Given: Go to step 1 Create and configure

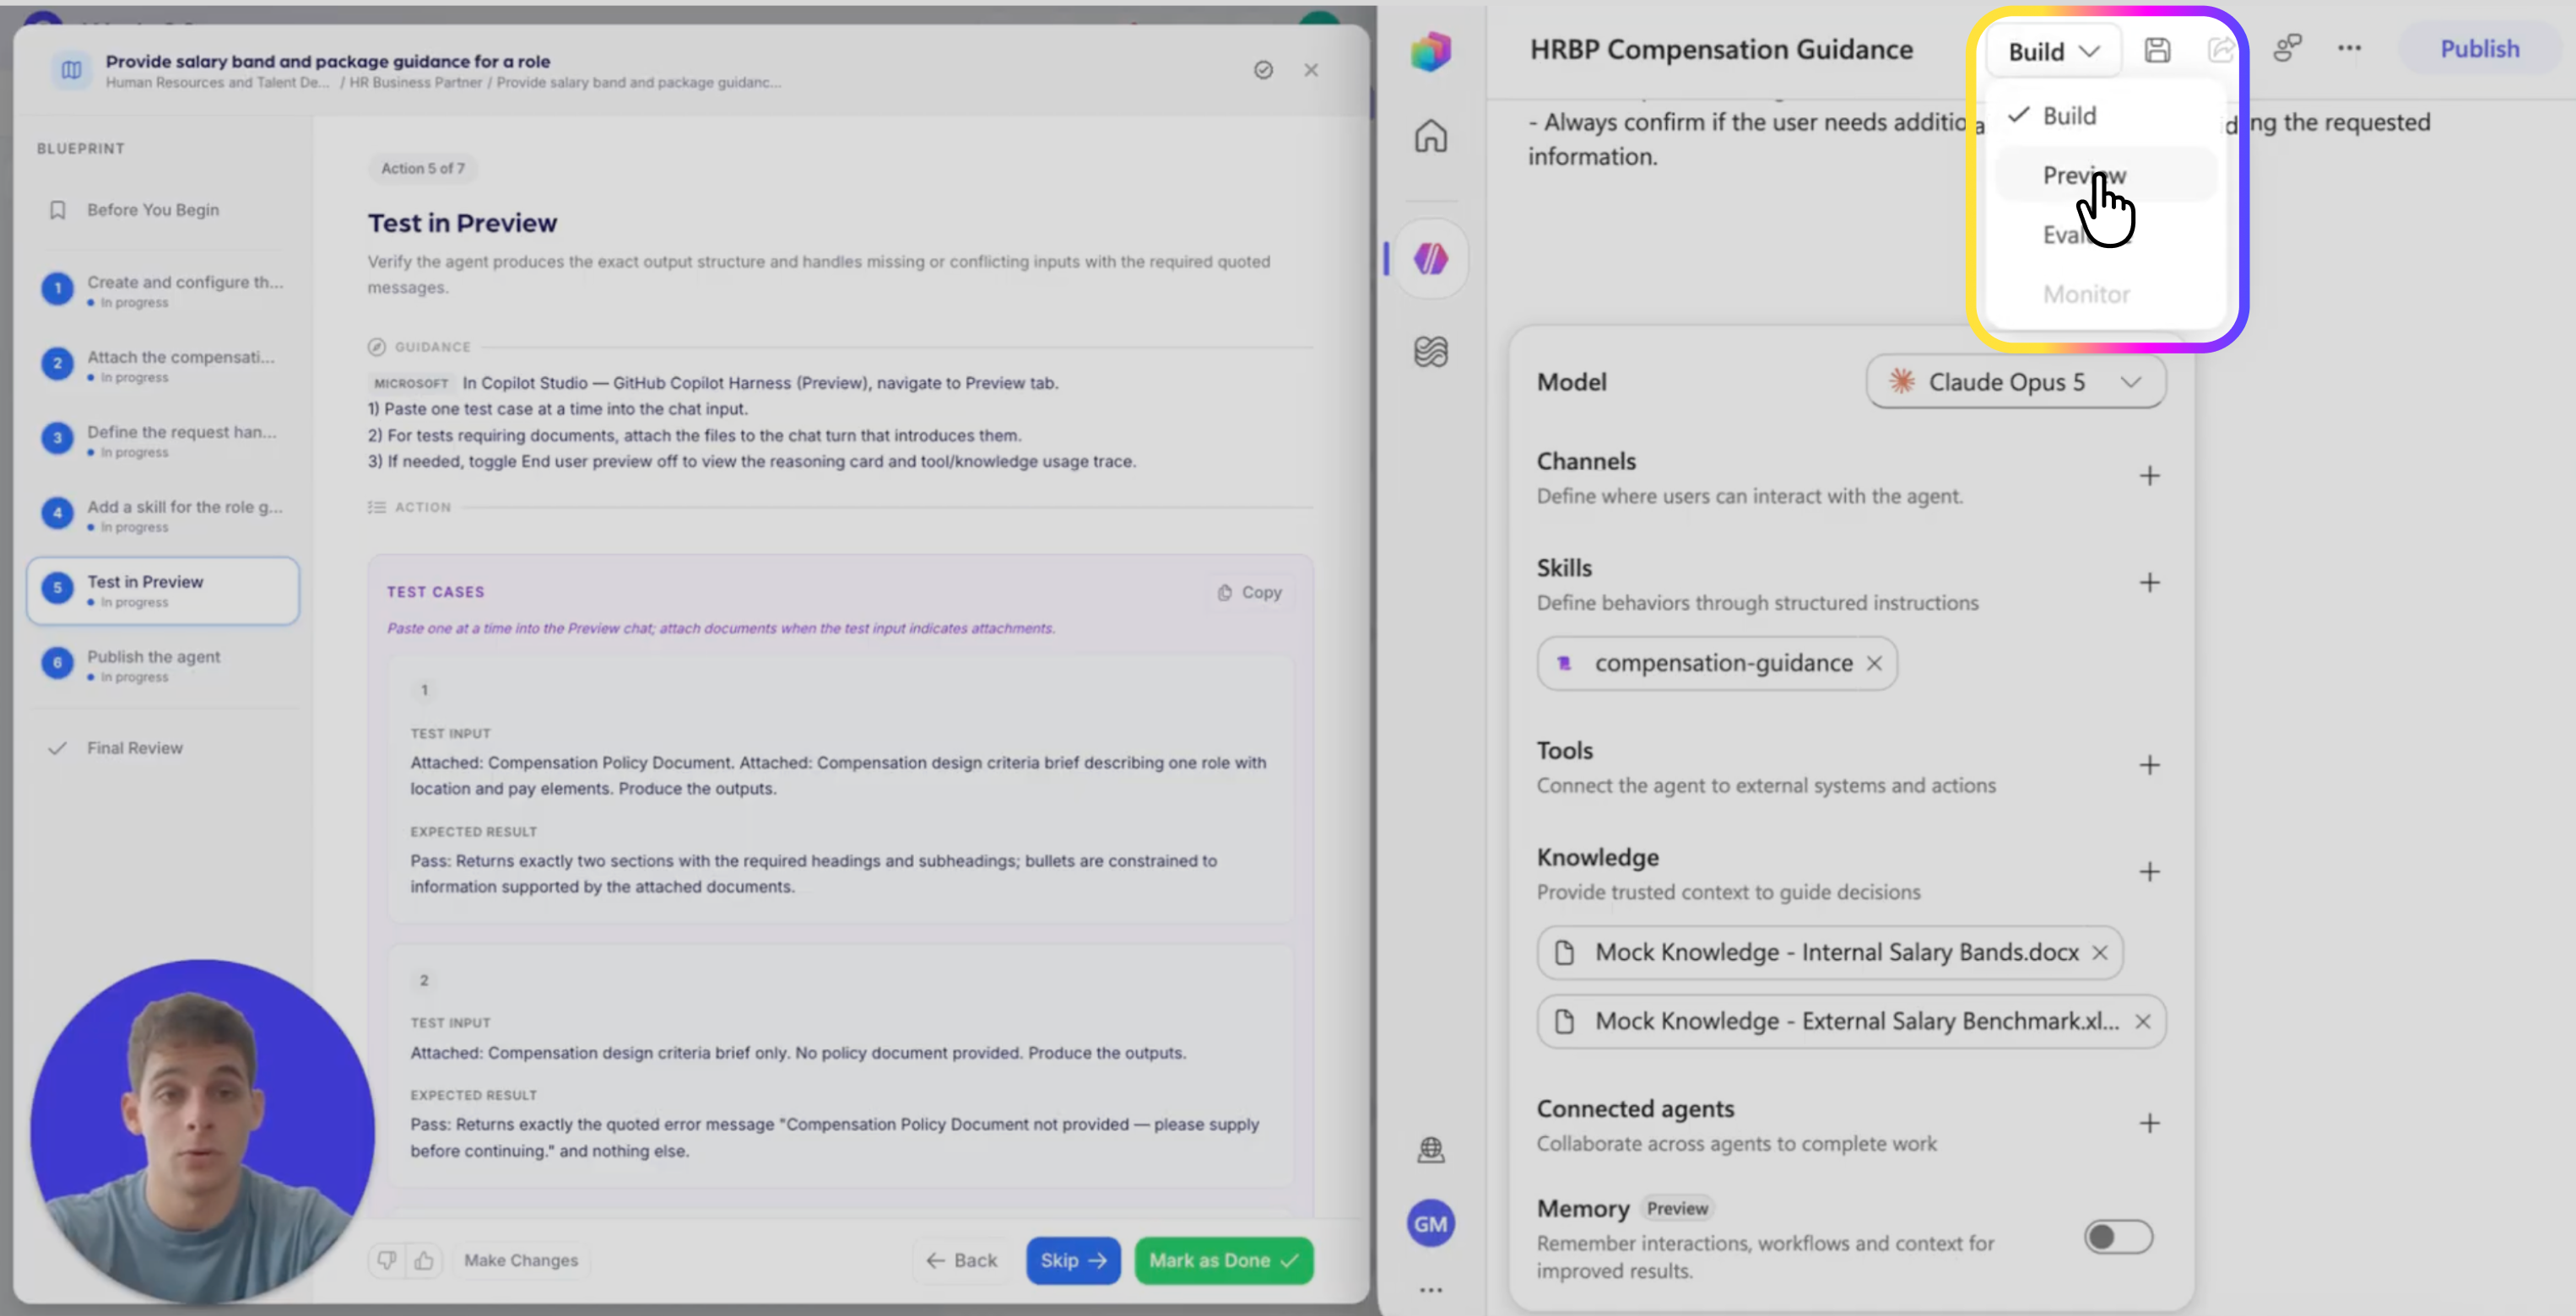Looking at the screenshot, I should coord(163,290).
